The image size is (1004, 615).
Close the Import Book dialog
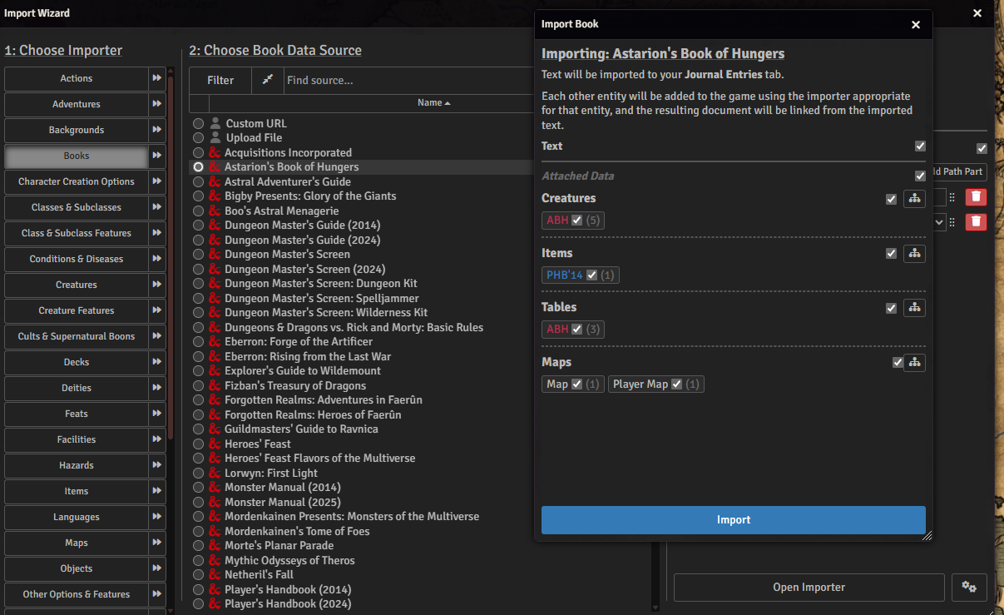pos(916,25)
